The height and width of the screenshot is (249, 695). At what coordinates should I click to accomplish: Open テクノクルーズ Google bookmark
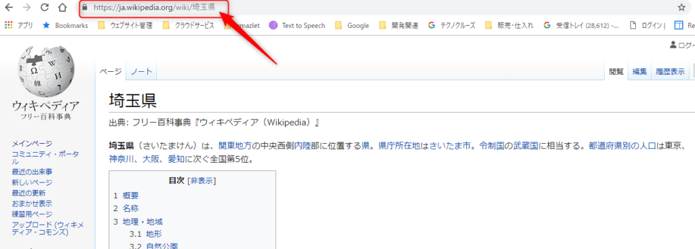tap(451, 25)
